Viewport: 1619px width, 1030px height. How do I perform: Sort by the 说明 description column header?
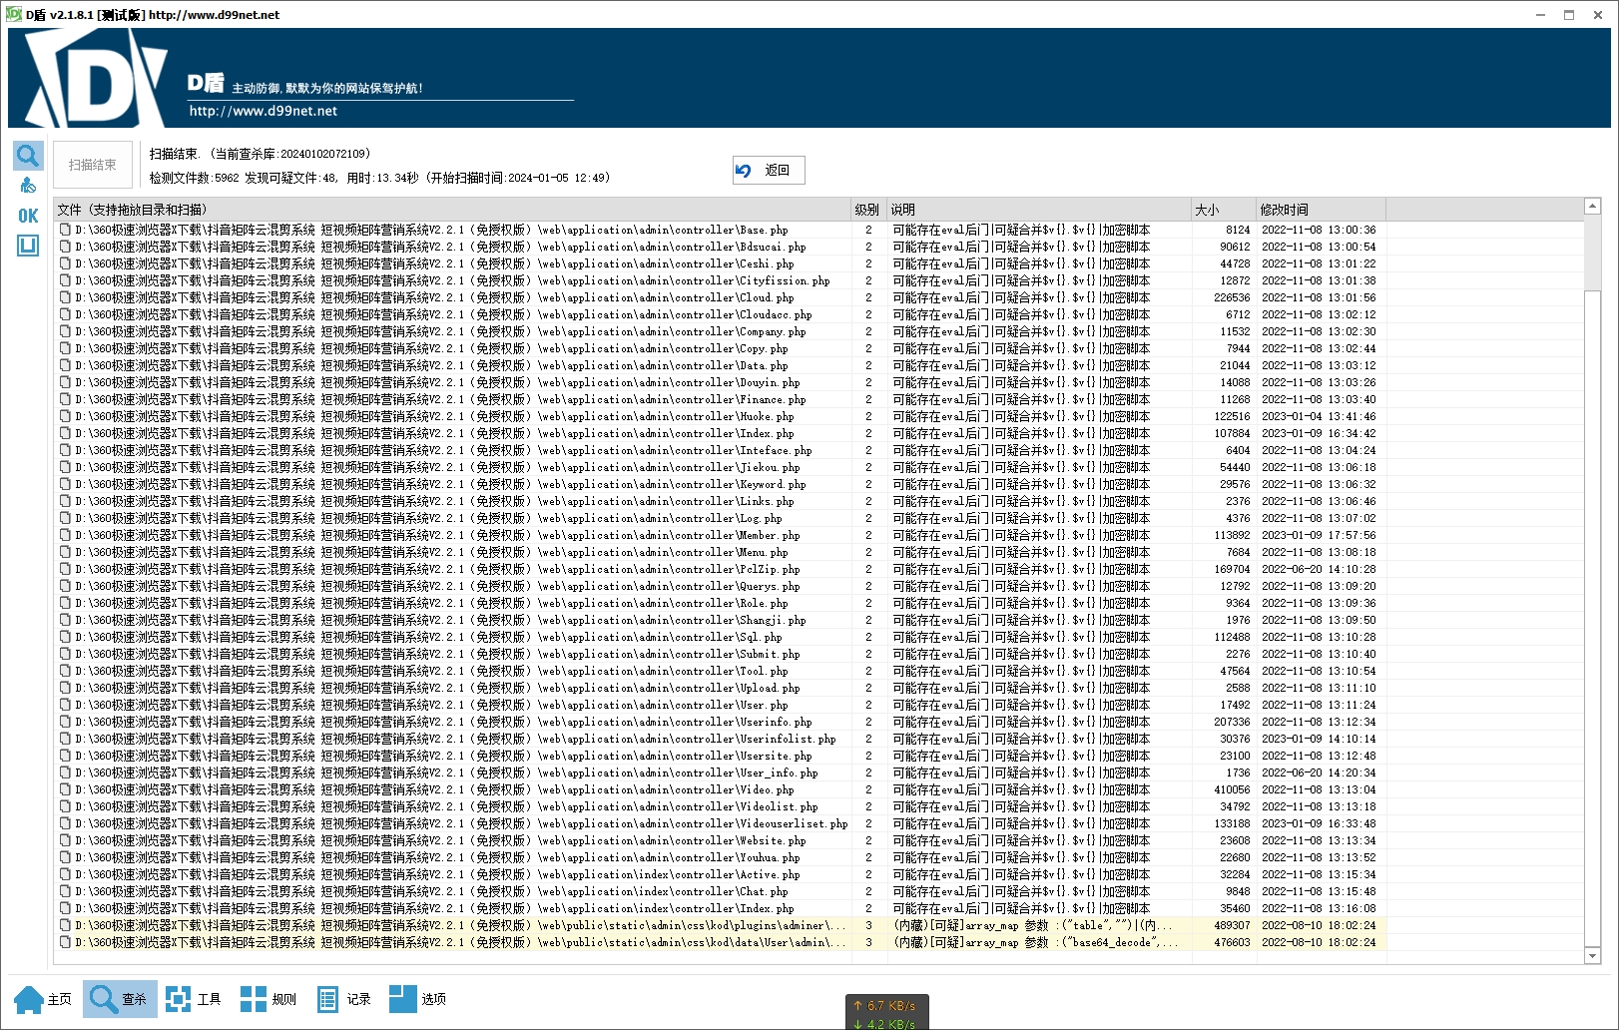(x=1040, y=210)
